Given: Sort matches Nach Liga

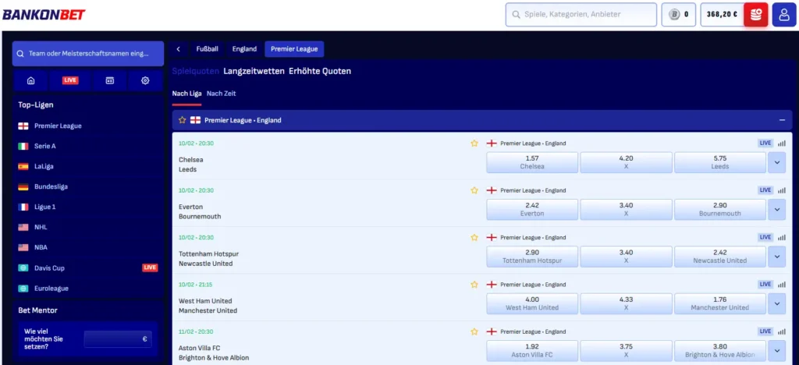Looking at the screenshot, I should coord(186,94).
